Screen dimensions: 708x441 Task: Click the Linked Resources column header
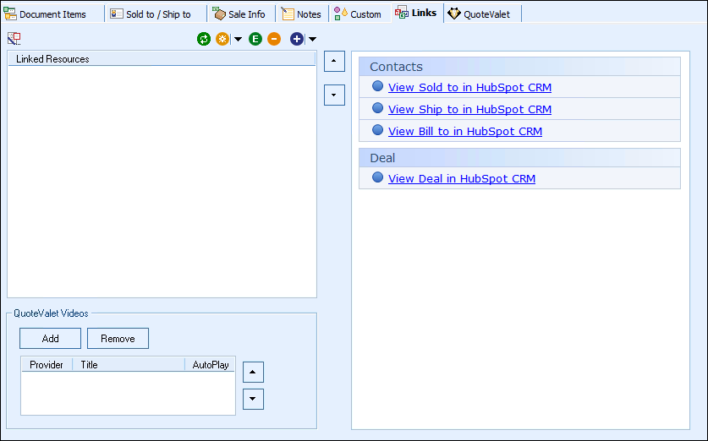162,59
